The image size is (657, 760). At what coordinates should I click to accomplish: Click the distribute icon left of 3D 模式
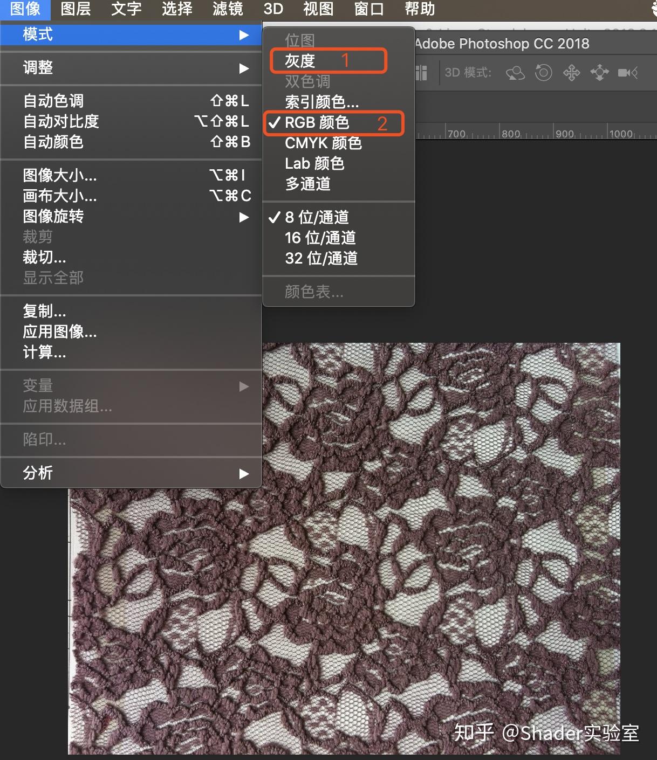(x=421, y=72)
